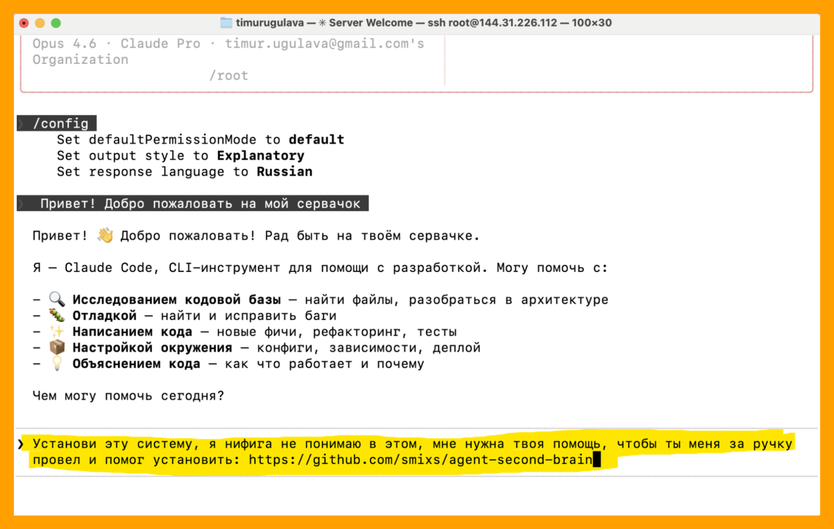The image size is (834, 529).
Task: Click the highlighted Привет! Добро пожаловать message
Action: 199,203
